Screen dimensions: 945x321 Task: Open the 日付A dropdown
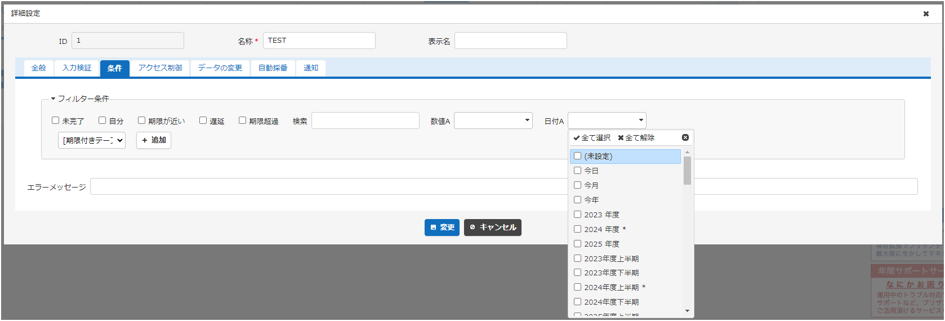(607, 121)
